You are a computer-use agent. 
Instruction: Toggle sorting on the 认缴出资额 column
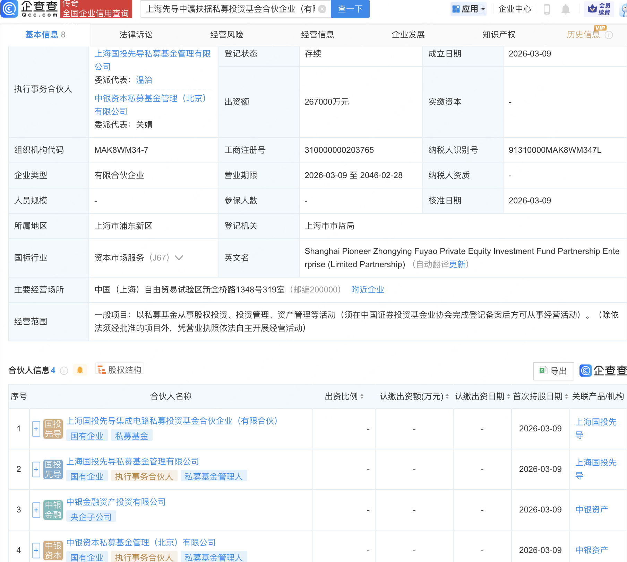point(447,396)
